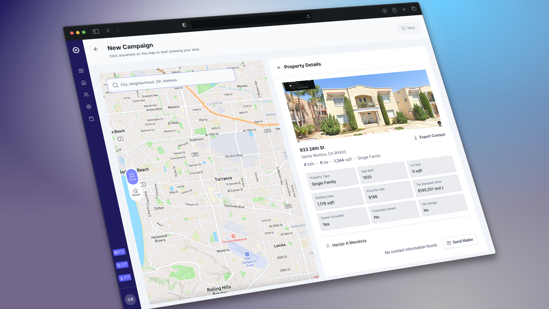Click the El Nido label on the map
The height and width of the screenshot is (309, 549).
pos(173,123)
